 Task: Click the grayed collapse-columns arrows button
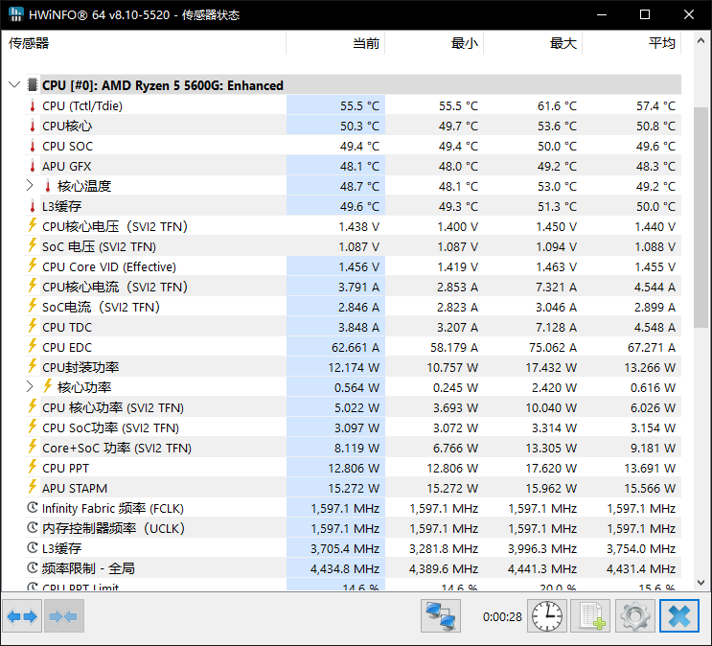click(63, 616)
